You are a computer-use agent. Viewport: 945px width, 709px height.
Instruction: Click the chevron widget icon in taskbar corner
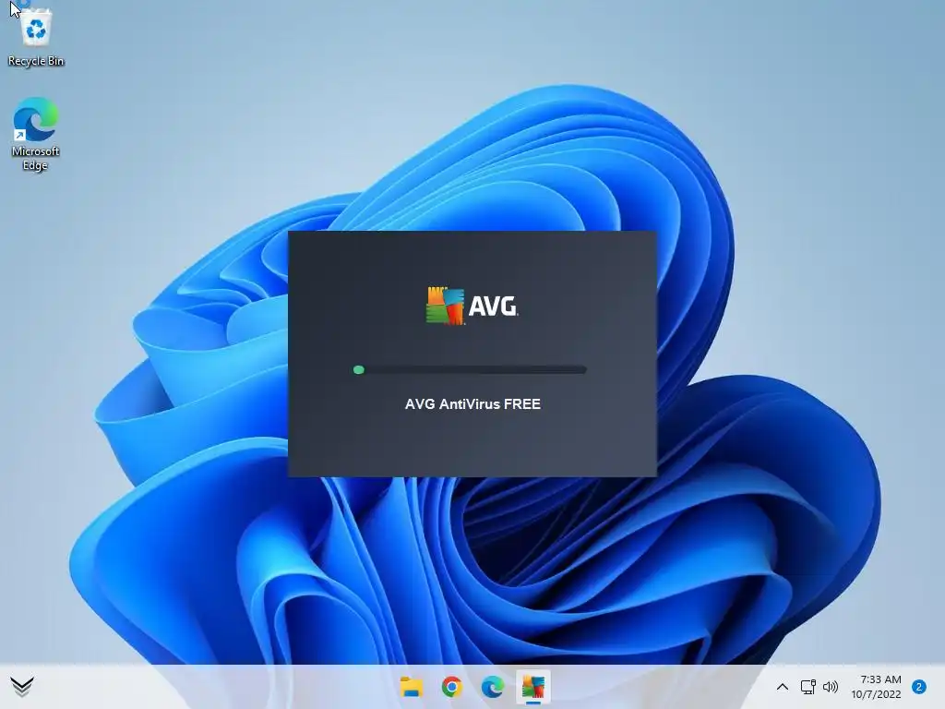coord(22,687)
